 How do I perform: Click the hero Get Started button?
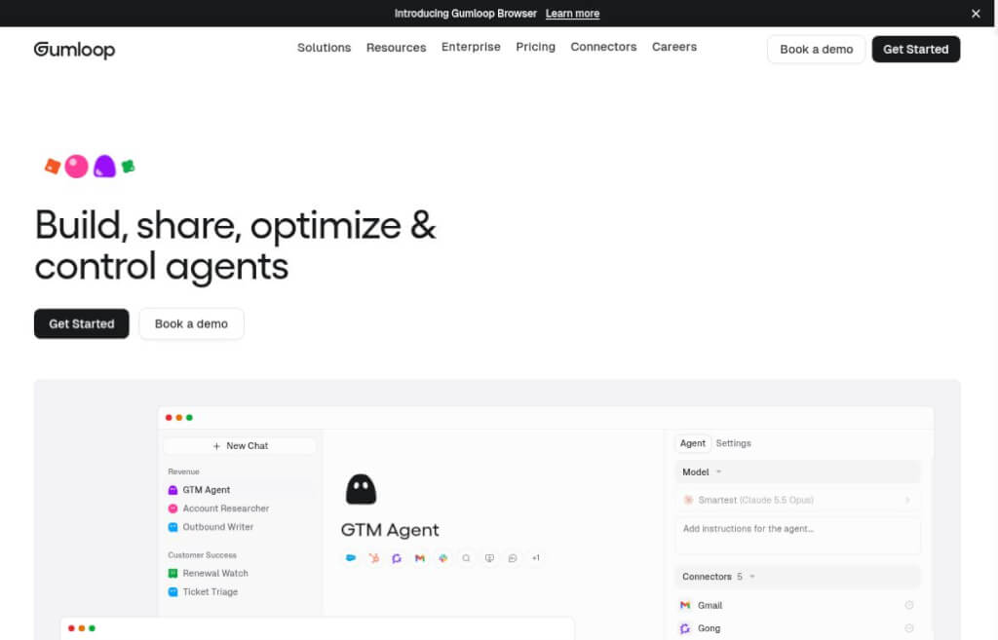click(82, 323)
